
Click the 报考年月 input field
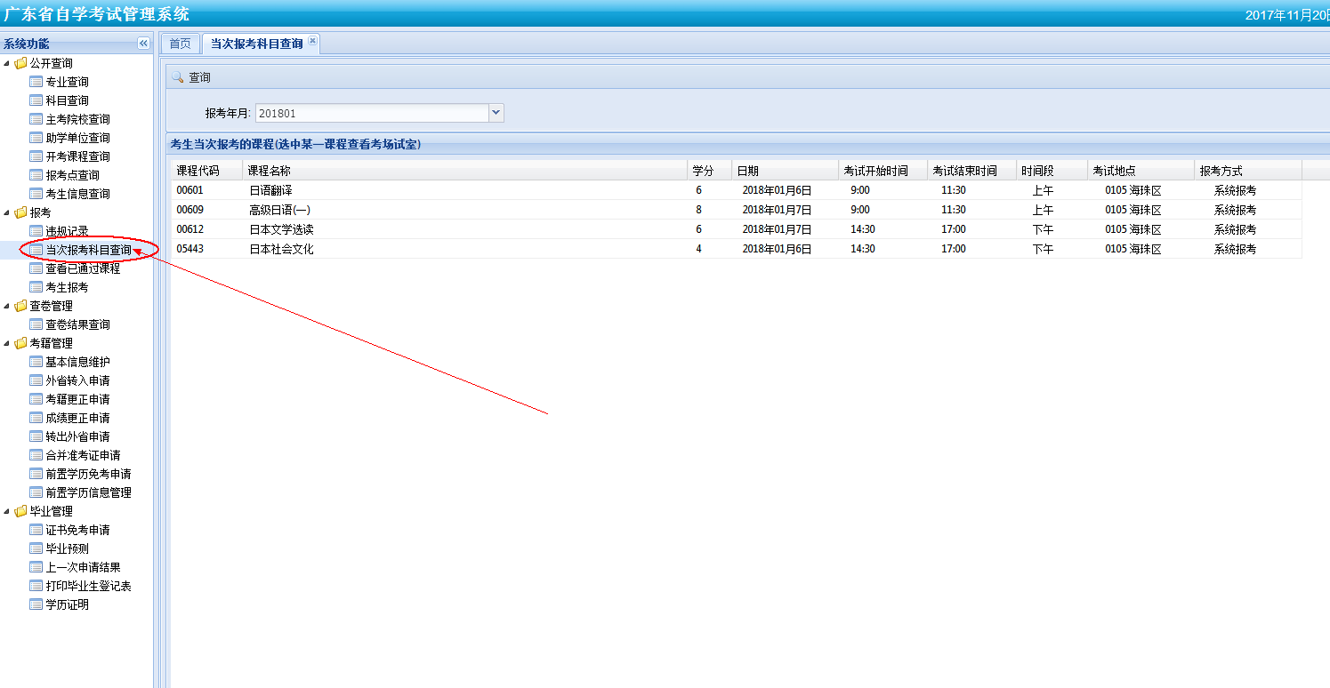pos(371,113)
